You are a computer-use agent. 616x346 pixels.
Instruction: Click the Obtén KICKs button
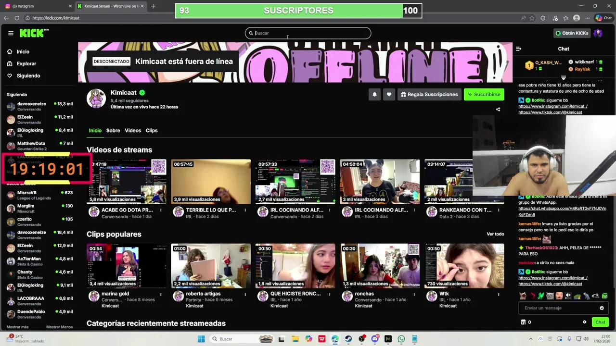(572, 33)
